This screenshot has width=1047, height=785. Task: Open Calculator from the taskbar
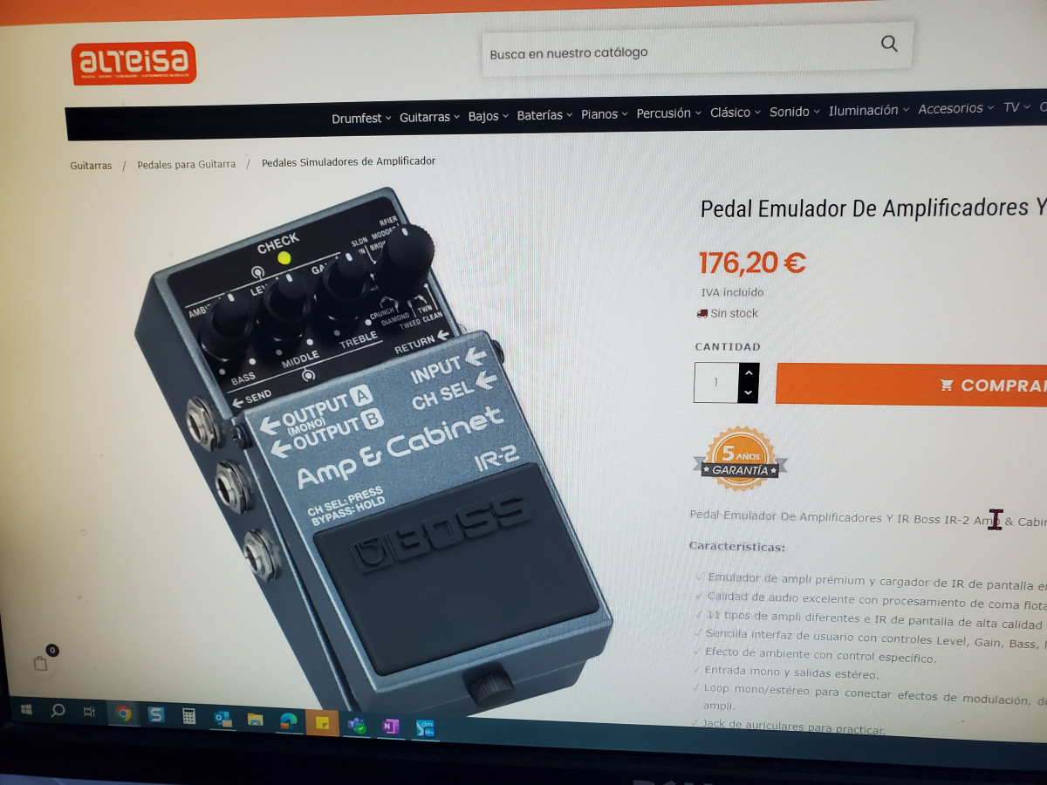tap(188, 716)
